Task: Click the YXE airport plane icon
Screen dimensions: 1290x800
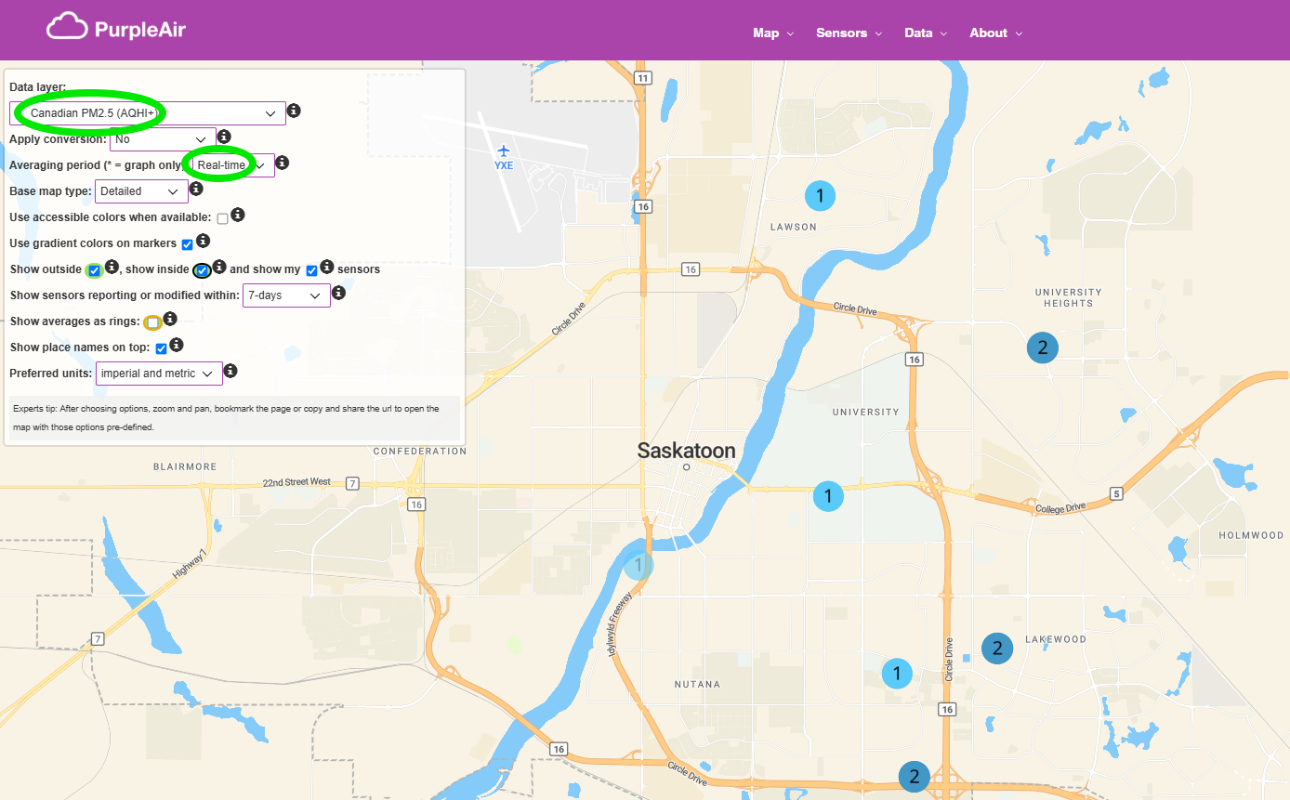Action: pyautogui.click(x=504, y=151)
